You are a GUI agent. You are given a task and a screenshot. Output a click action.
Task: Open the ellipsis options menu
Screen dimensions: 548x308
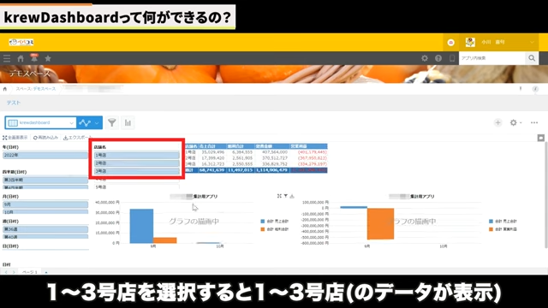pyautogui.click(x=534, y=122)
